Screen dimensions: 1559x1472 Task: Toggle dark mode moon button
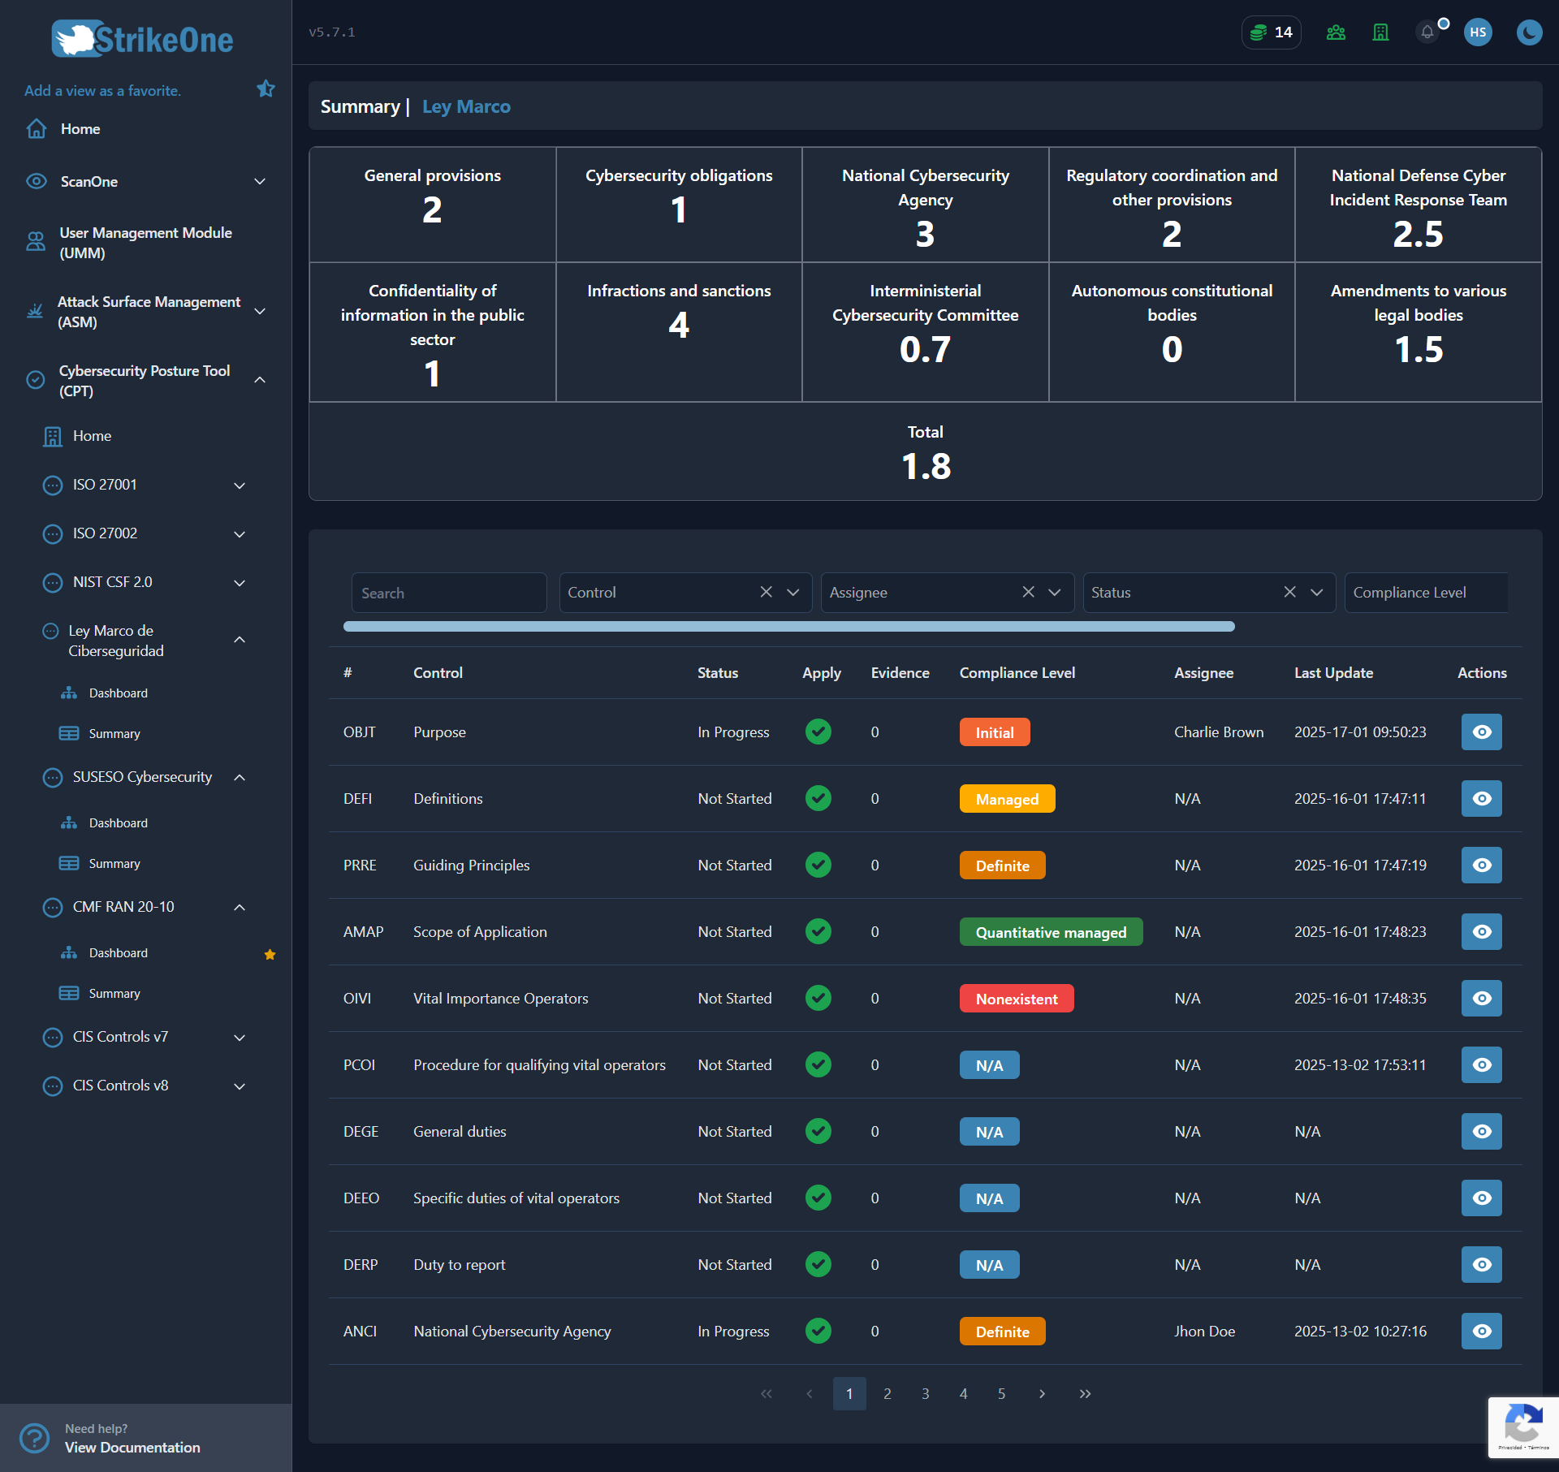click(x=1529, y=32)
